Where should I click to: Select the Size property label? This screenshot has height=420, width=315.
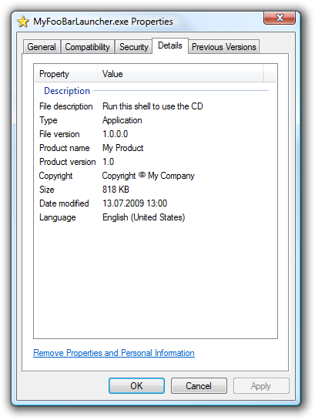click(x=46, y=190)
